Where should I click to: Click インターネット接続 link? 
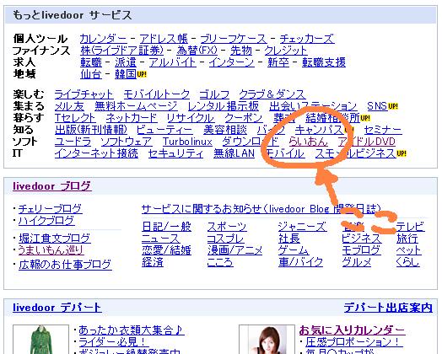96,153
